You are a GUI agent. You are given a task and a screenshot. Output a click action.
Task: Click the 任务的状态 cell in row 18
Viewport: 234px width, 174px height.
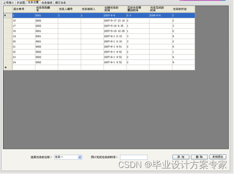click(184, 31)
